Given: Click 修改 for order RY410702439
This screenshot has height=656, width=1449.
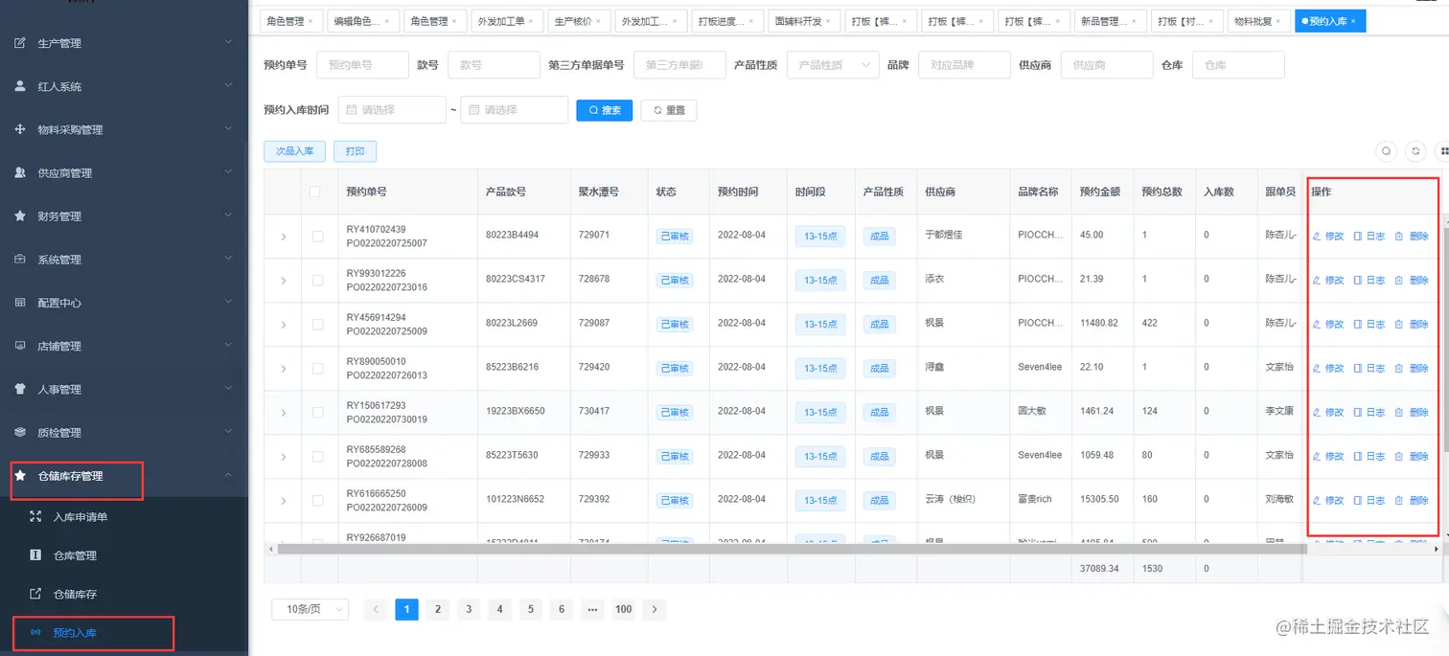Looking at the screenshot, I should click(1328, 237).
